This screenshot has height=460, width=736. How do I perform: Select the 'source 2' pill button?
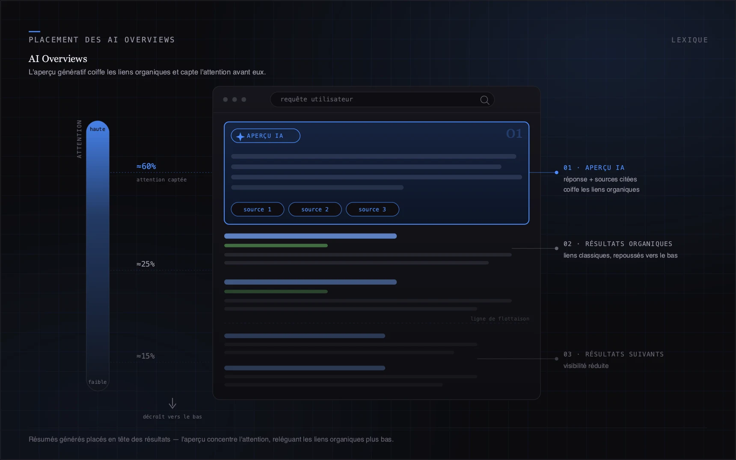click(x=315, y=209)
